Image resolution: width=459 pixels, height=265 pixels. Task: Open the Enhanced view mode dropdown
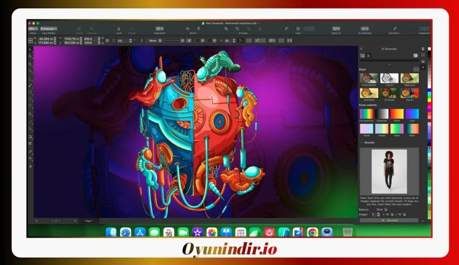click(x=48, y=29)
